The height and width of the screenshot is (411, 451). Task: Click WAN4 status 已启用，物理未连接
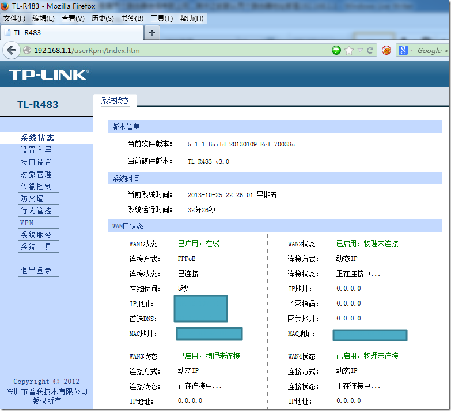pos(367,356)
